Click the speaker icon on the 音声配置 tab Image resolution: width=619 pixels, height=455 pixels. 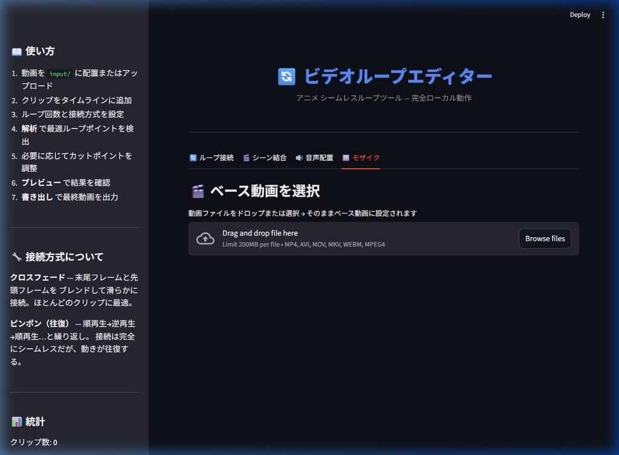298,157
